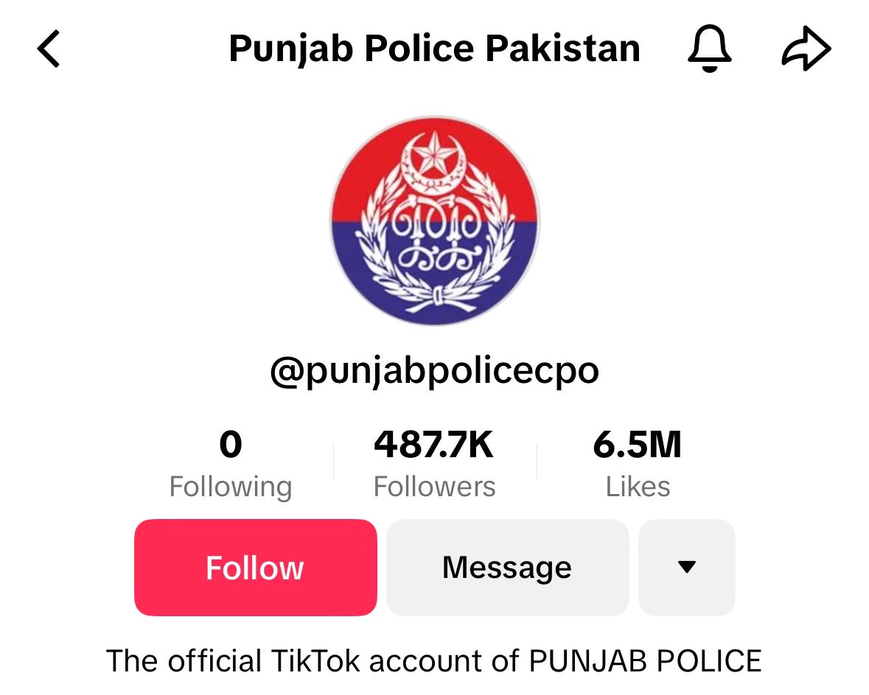Tap the official TikTok account bio text

434,660
